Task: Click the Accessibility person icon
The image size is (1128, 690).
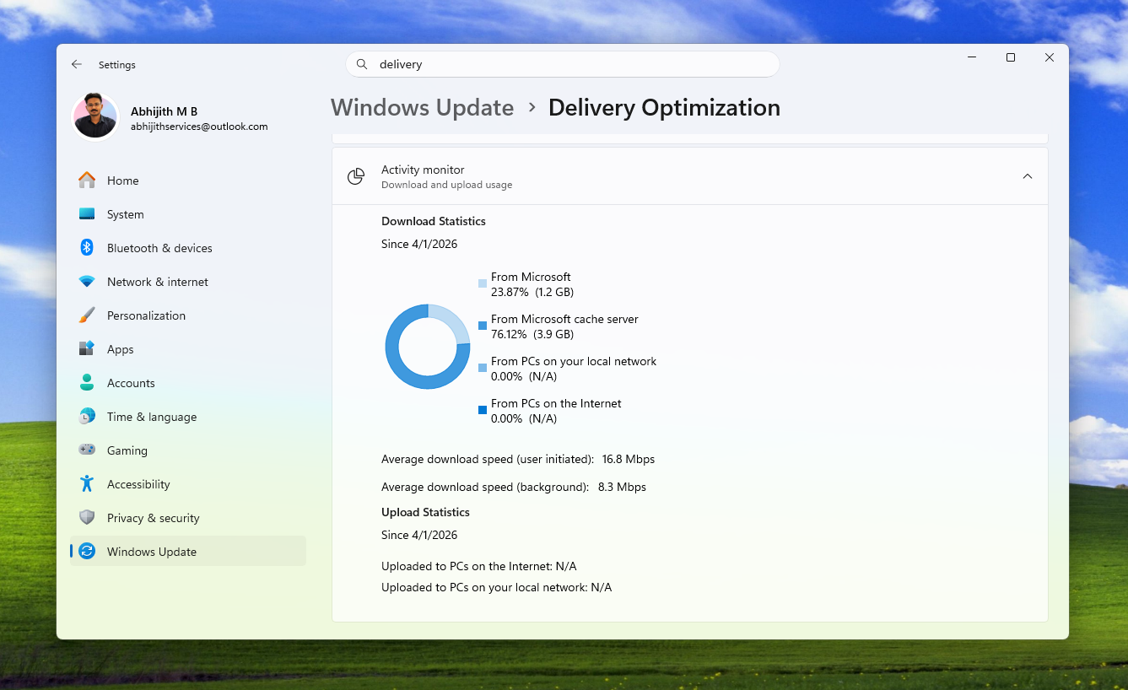Action: click(87, 483)
